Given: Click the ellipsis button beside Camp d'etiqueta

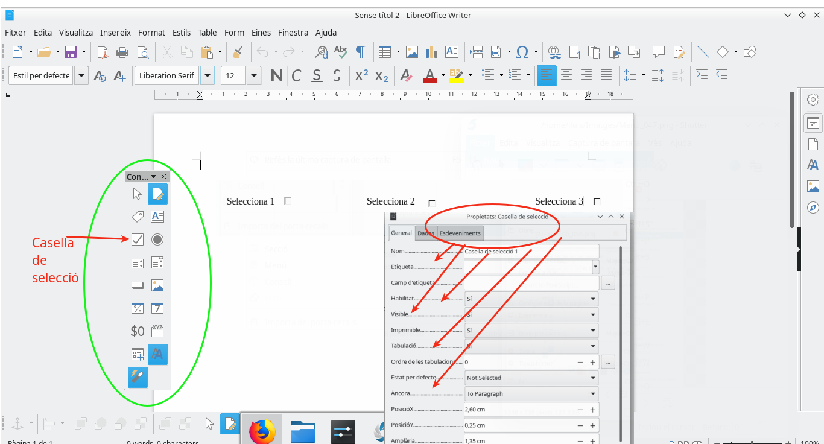Looking at the screenshot, I should 607,282.
